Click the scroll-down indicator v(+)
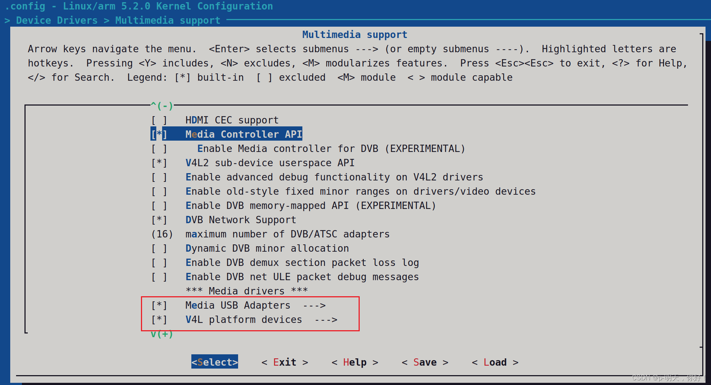This screenshot has height=385, width=711. click(x=162, y=334)
